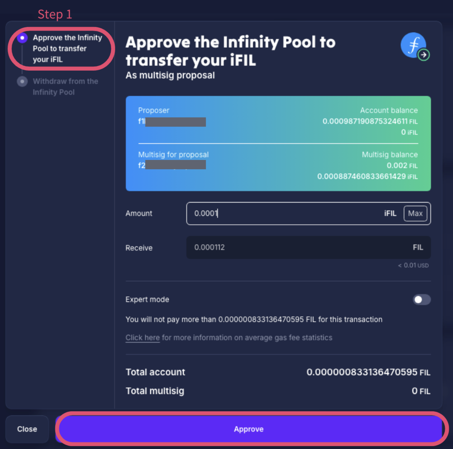
Task: Select the "Withdraw from the Infinity Pool" step
Action: tap(65, 87)
